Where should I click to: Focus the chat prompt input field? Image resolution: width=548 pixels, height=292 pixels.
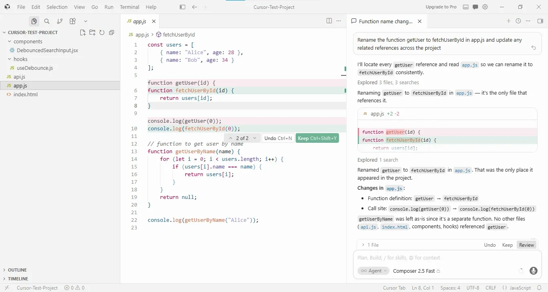click(x=447, y=258)
